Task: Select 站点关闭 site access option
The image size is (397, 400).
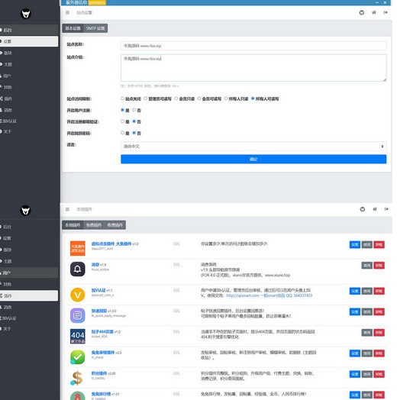Action: 122,98
